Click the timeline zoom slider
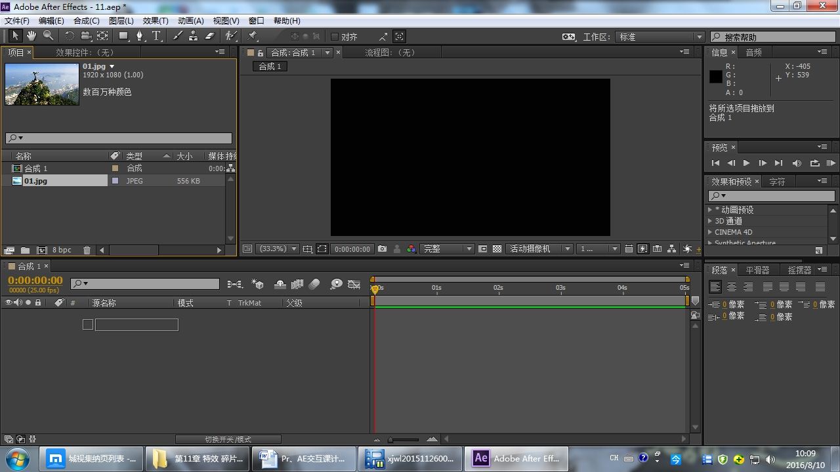The image size is (840, 472). click(x=404, y=439)
